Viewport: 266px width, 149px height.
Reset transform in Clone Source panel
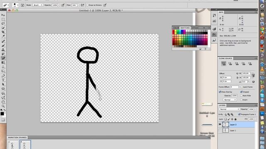coord(253,82)
